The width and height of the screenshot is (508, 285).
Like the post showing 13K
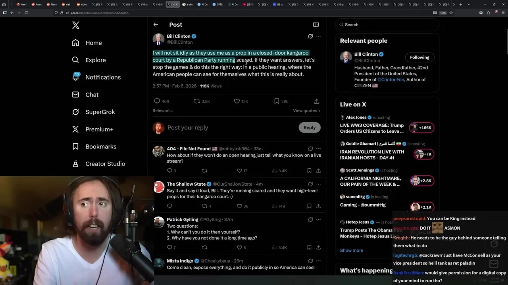point(241,101)
